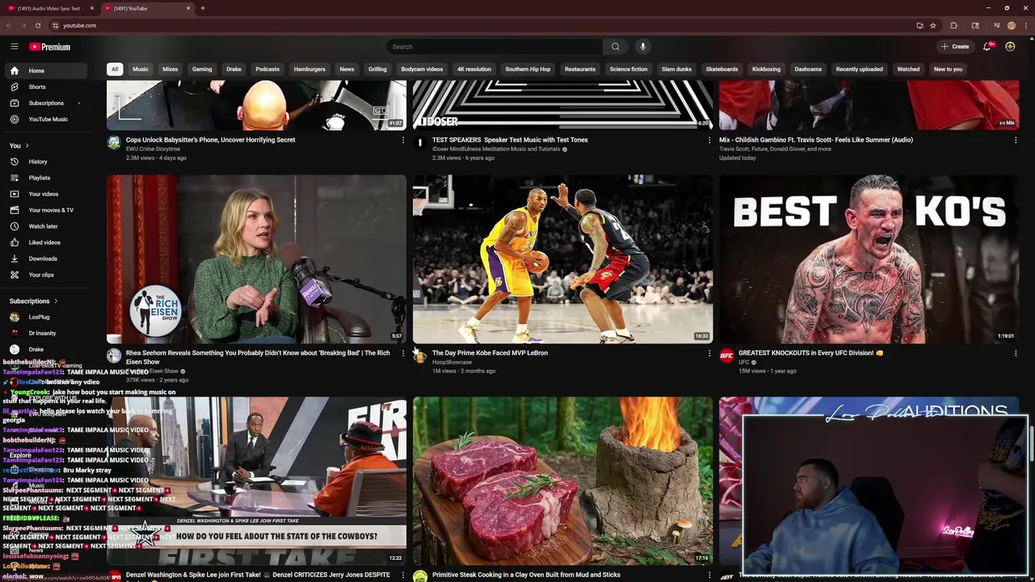The image size is (1035, 582).
Task: Select the All filter chip
Action: tap(115, 70)
